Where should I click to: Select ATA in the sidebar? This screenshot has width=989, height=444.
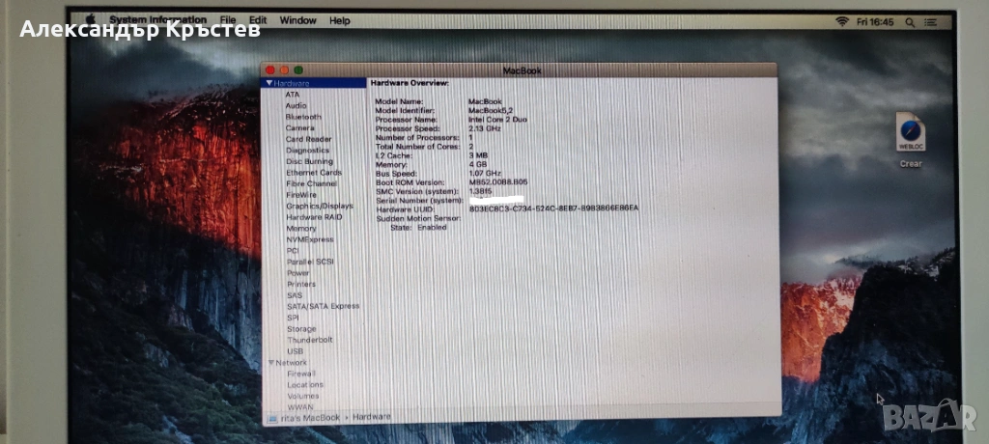[293, 95]
